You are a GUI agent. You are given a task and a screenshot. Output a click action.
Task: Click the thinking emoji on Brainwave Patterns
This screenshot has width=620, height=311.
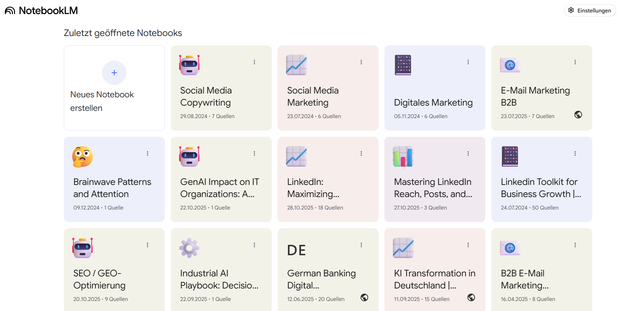point(83,157)
